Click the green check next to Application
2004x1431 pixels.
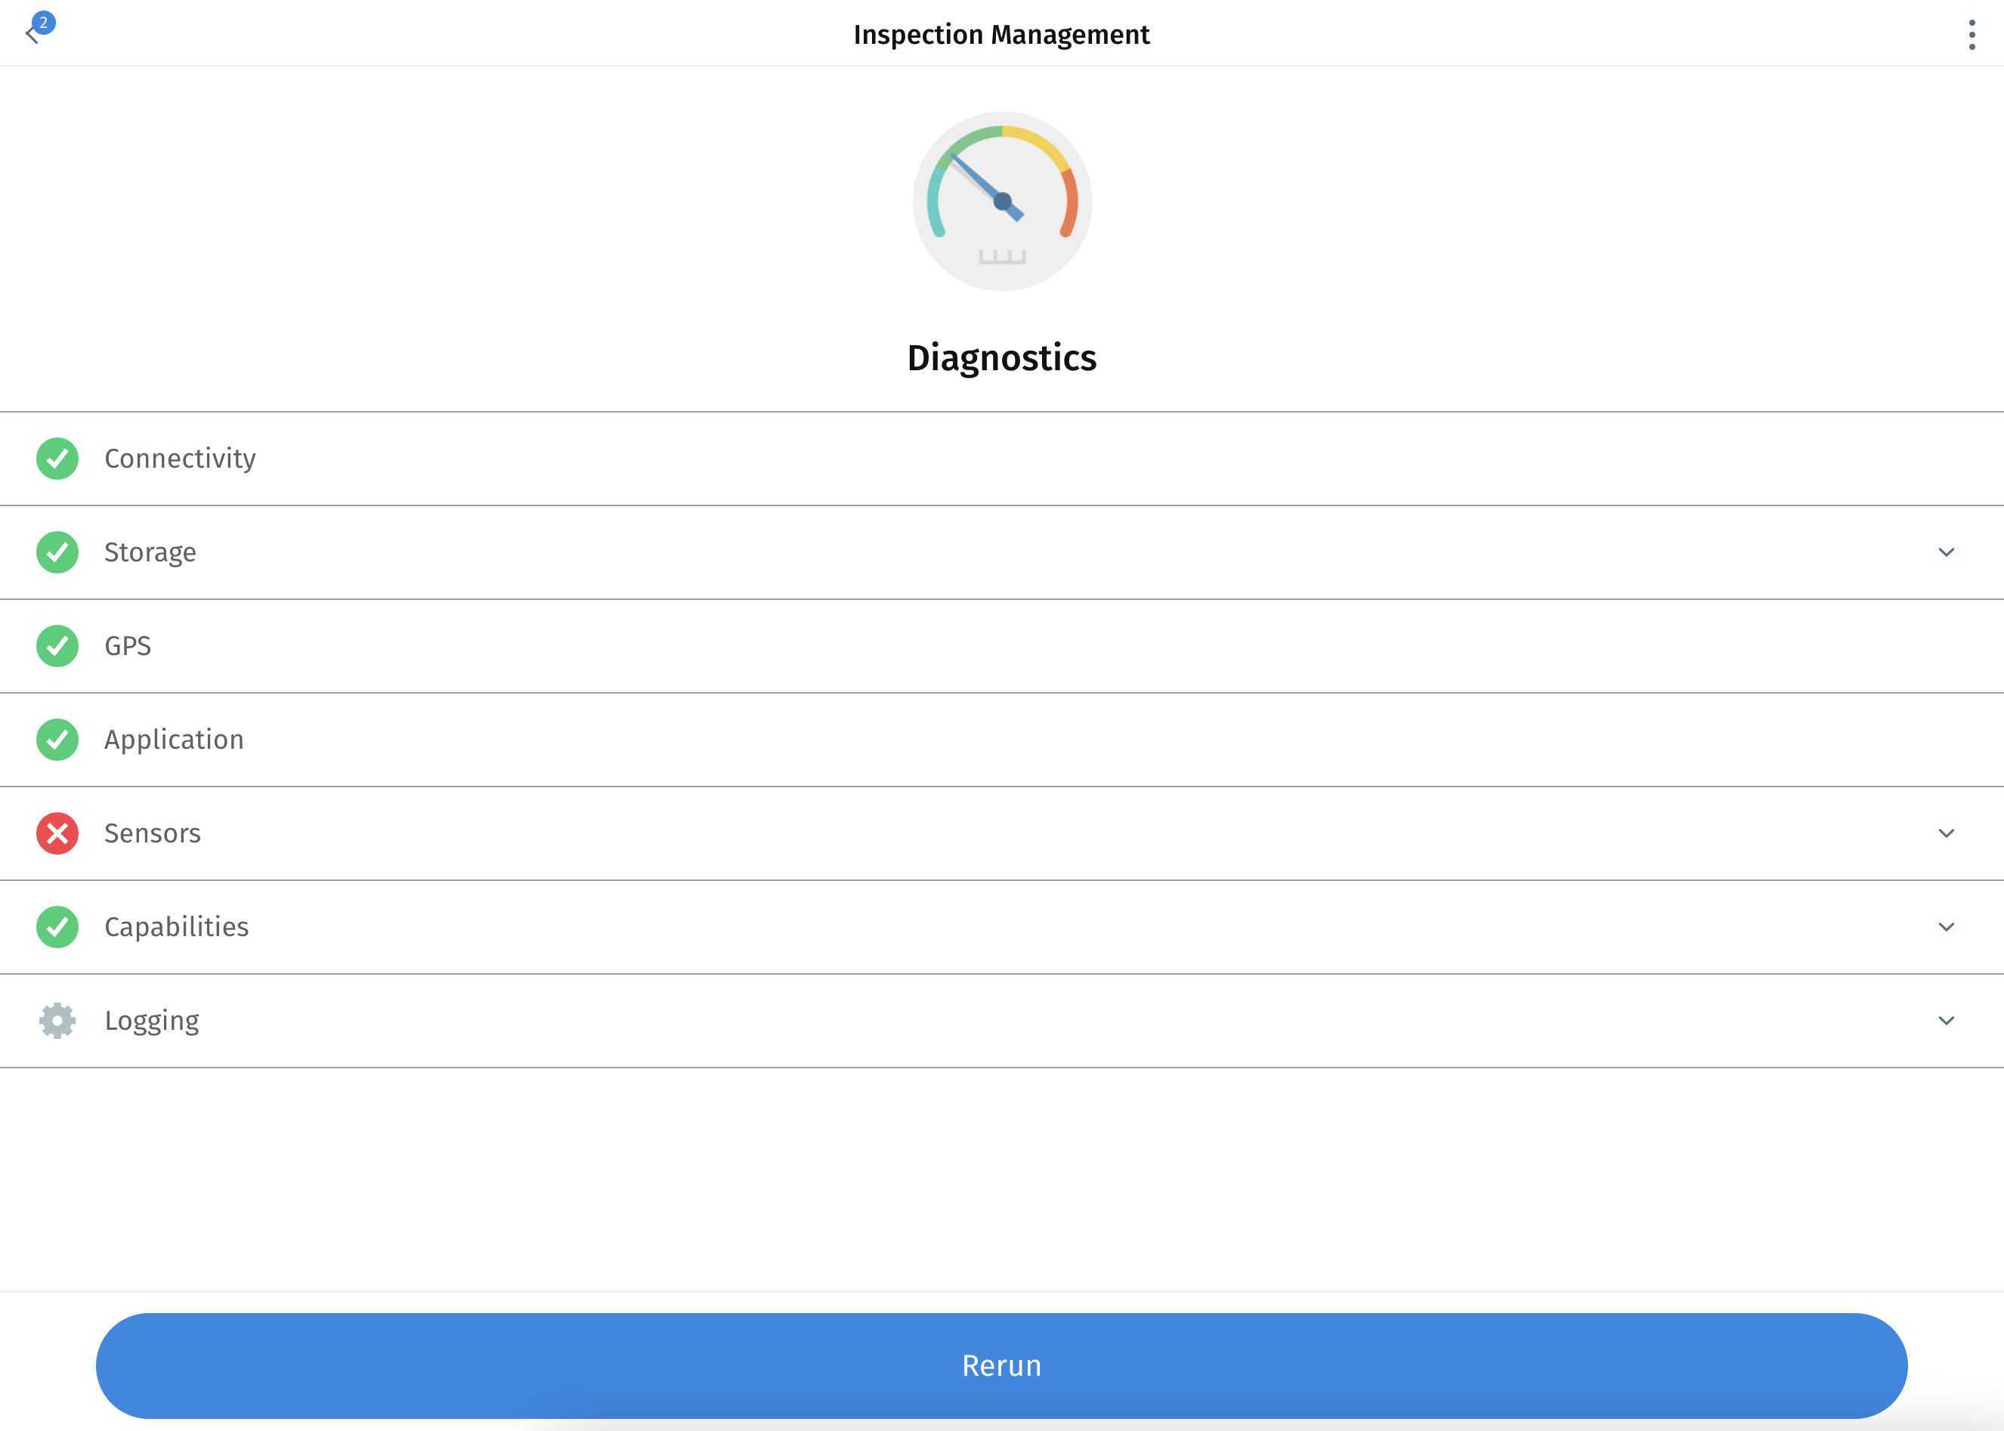tap(57, 739)
